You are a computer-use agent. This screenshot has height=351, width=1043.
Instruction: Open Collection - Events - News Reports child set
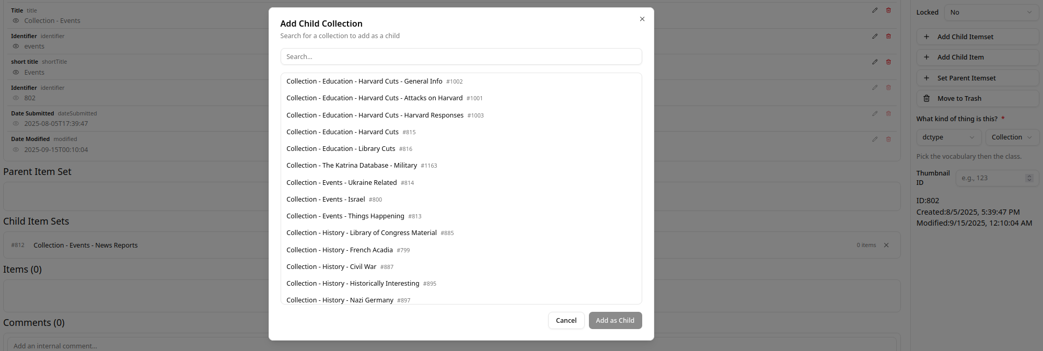(x=86, y=245)
